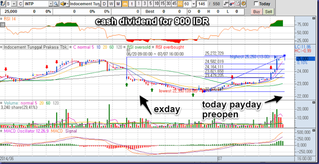Choose the 10-minute interval button
The height and width of the screenshot is (164, 319).
point(156,4)
